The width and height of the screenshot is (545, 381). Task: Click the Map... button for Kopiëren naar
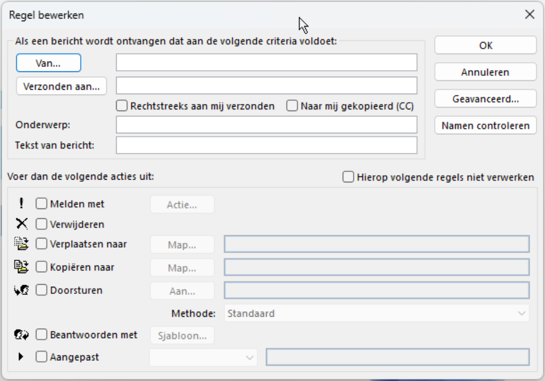click(182, 268)
